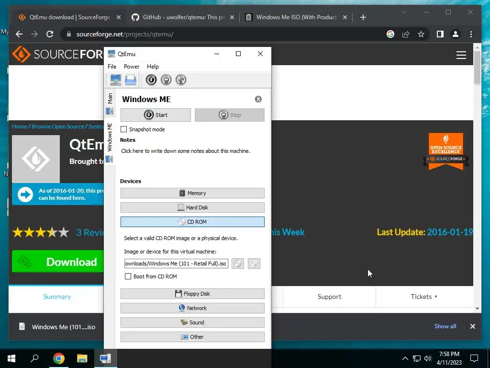Close the Windows ME machine tab via round X
The width and height of the screenshot is (490, 368).
[x=258, y=99]
